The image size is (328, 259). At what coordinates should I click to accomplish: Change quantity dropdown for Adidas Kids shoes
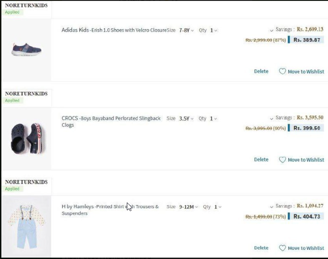pyautogui.click(x=213, y=31)
